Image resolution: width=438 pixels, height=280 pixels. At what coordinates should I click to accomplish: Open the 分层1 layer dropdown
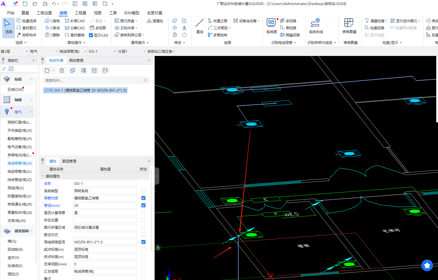(x=132, y=51)
